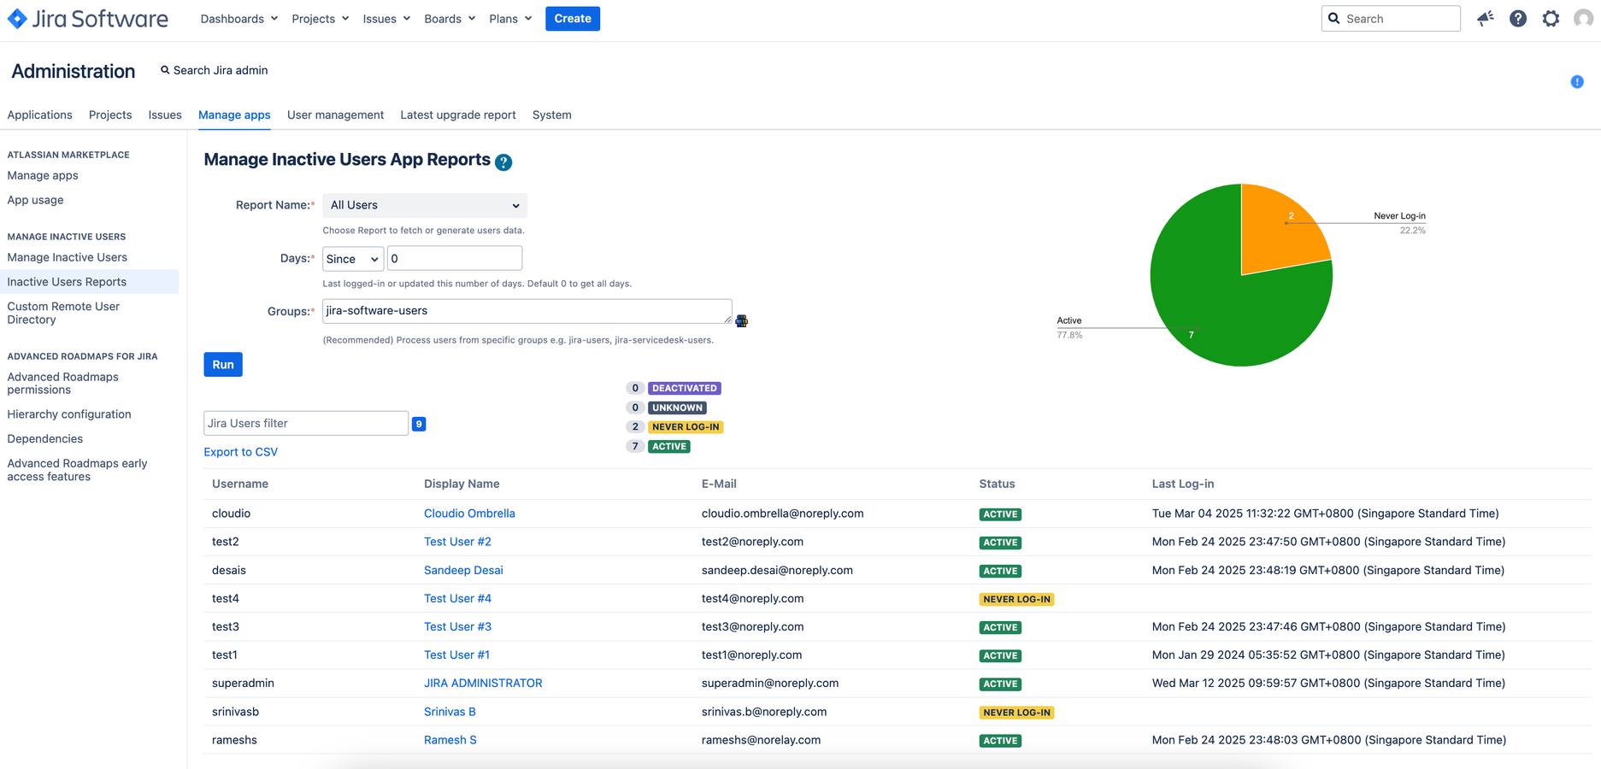Focus the Days number input field

click(x=455, y=259)
